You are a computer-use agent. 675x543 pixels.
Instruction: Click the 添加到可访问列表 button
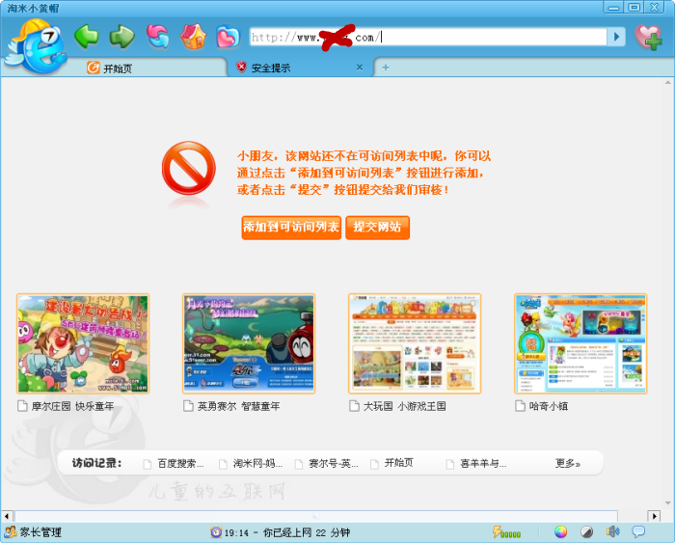(291, 228)
